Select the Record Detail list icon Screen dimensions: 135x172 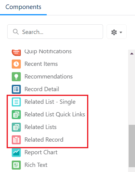click(16, 89)
